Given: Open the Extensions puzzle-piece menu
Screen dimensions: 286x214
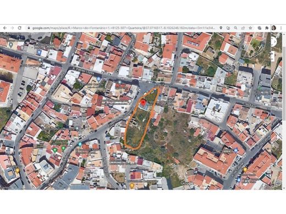Looking at the screenshot, I should point(267,28).
